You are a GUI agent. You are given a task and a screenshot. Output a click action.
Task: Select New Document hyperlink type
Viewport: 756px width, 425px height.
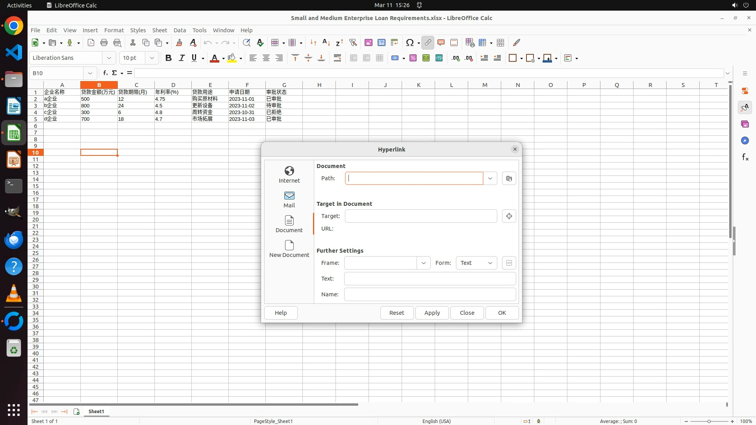[x=289, y=249]
